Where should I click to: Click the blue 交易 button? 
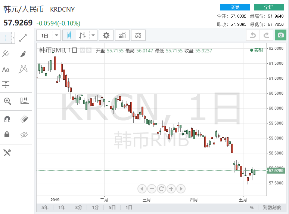tap(235, 7)
